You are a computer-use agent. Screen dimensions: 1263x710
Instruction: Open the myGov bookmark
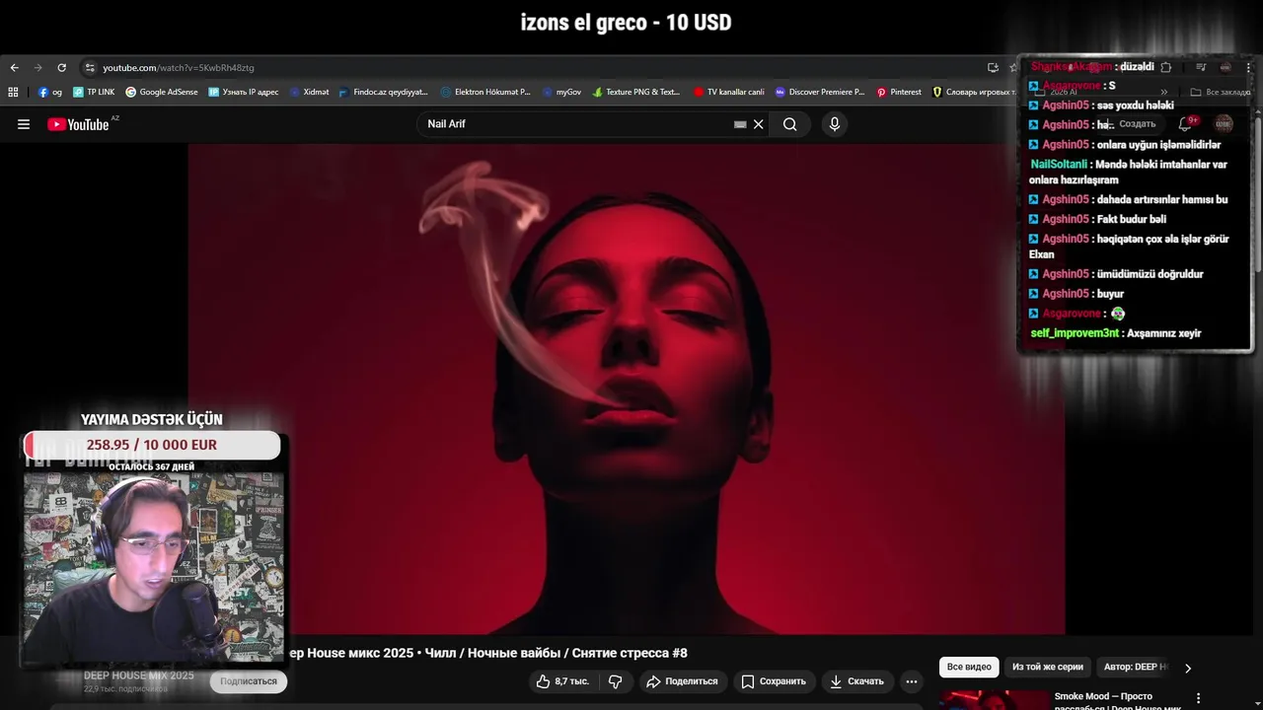coord(561,92)
